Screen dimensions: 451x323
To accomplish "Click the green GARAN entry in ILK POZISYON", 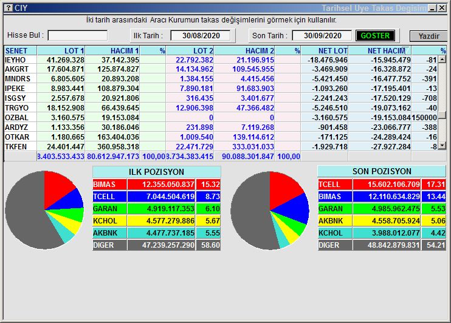I will click(156, 209).
